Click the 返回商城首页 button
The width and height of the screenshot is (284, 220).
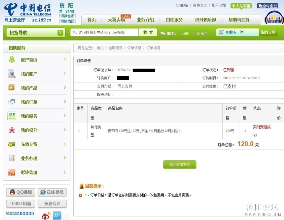(x=180, y=164)
